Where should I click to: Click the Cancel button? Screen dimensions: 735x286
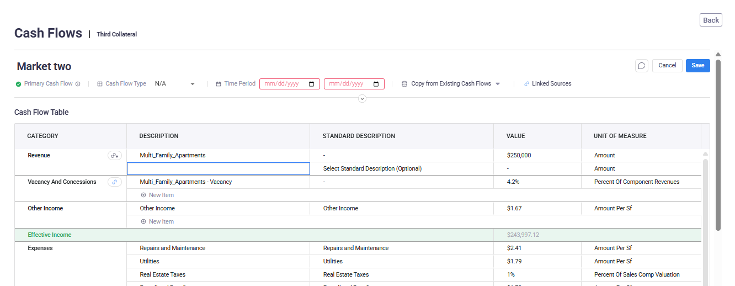point(667,66)
